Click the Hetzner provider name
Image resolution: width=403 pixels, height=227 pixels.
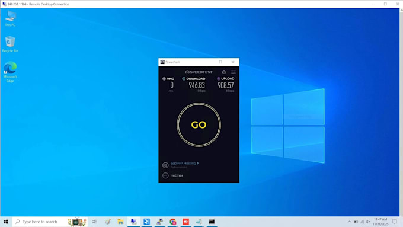click(x=177, y=175)
